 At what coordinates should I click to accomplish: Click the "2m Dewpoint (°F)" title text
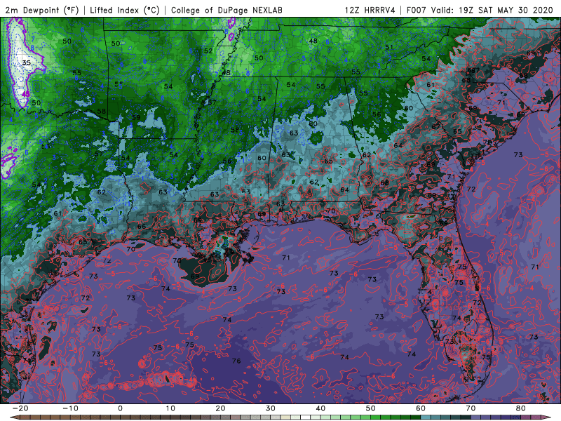(42, 10)
